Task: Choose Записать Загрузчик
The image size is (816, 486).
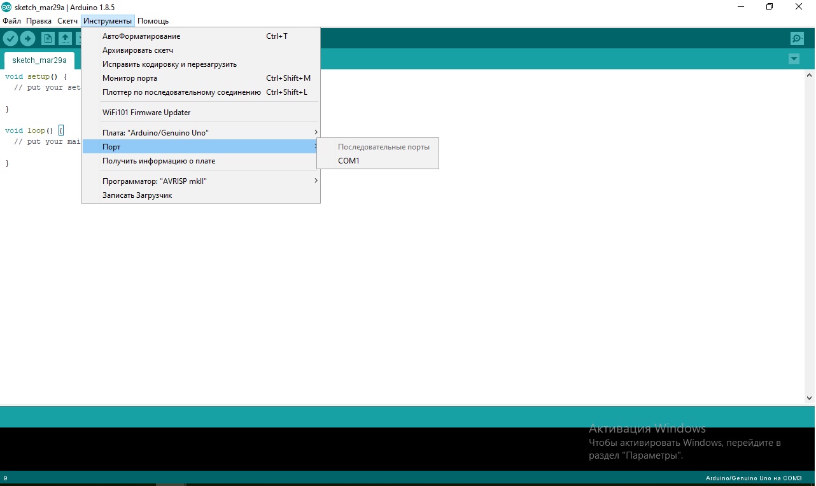Action: coord(200,195)
